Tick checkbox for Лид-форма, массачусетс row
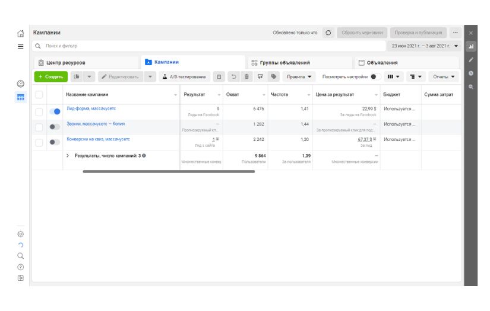This screenshot has width=490, height=311. pyautogui.click(x=39, y=111)
